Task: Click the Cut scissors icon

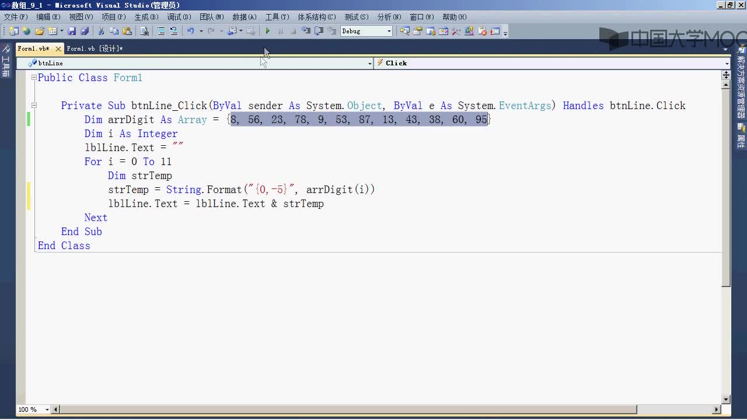Action: (x=101, y=31)
